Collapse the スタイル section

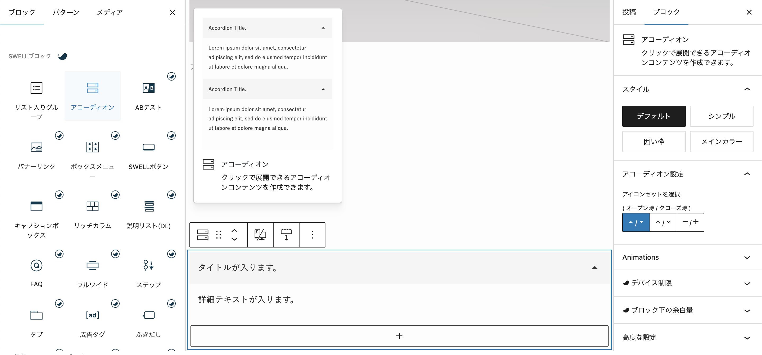pyautogui.click(x=747, y=89)
